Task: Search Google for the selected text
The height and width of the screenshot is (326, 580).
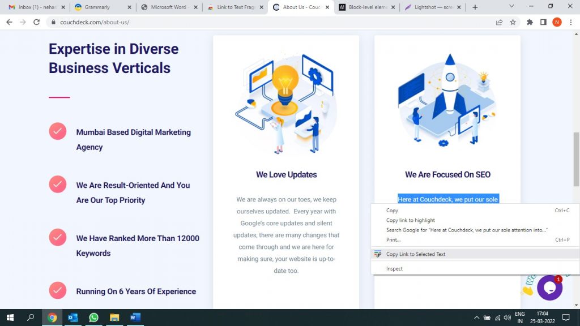Action: point(475,230)
